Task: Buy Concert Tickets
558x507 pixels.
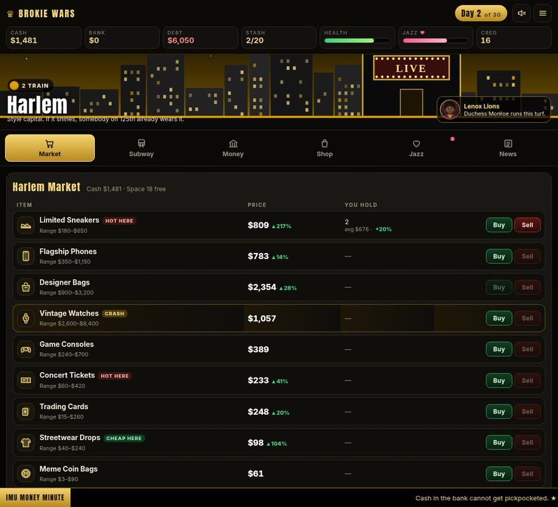Action: point(499,381)
